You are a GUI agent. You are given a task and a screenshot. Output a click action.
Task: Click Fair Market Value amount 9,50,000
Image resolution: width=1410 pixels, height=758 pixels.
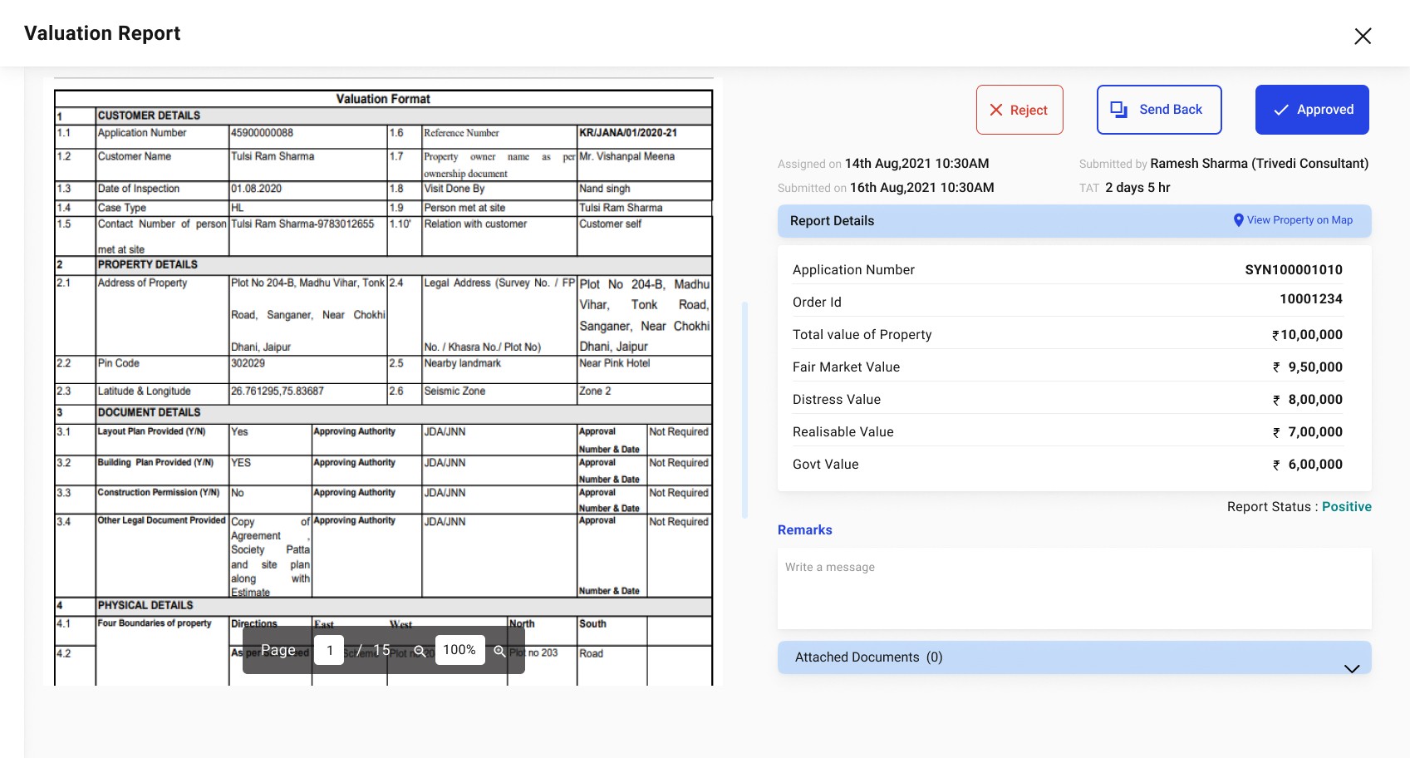click(x=1308, y=367)
